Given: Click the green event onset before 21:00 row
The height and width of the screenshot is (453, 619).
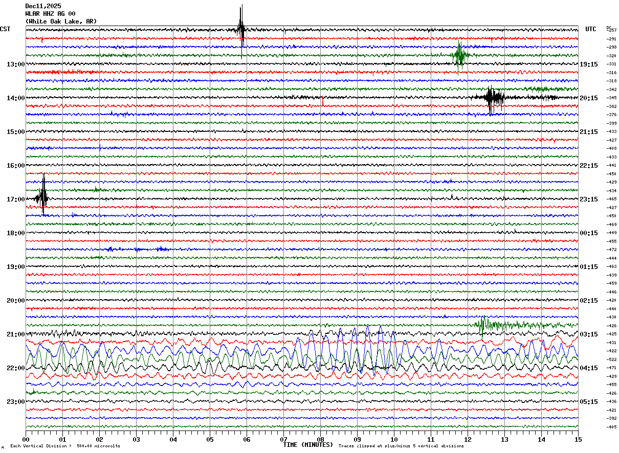Looking at the screenshot, I should (x=482, y=324).
